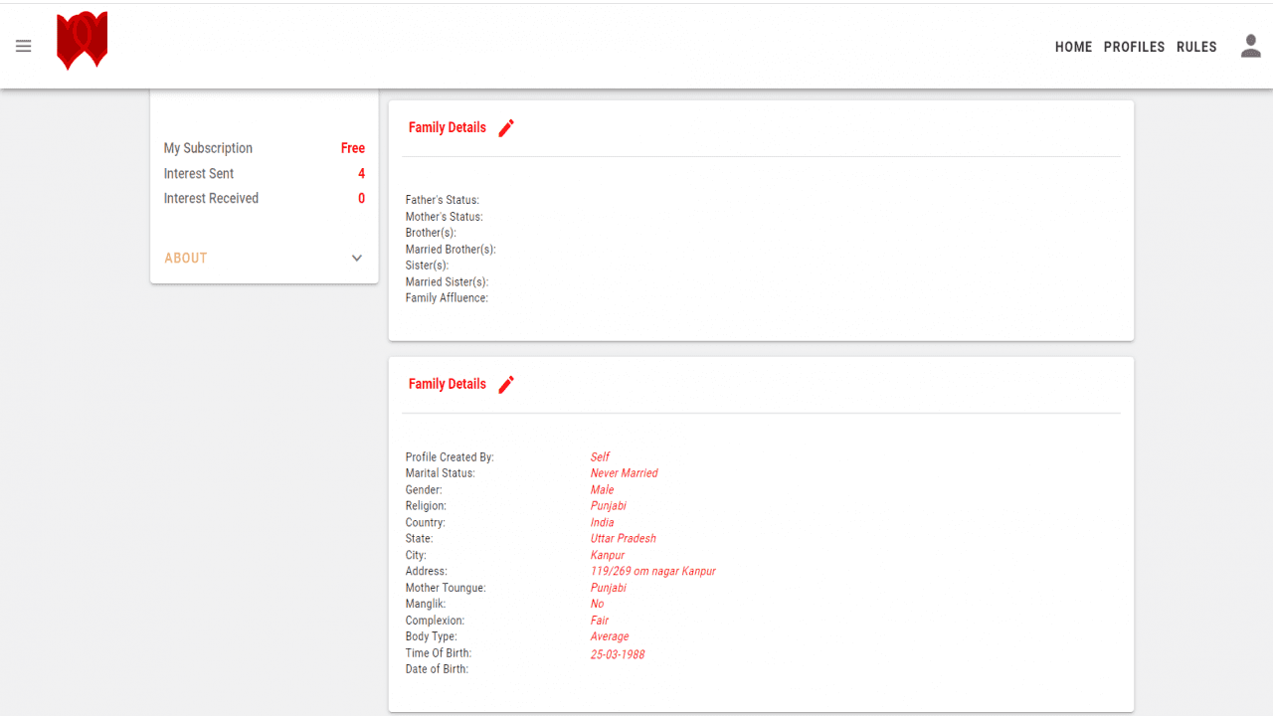Click the Married Sister(s) label
The height and width of the screenshot is (716, 1273).
point(447,282)
